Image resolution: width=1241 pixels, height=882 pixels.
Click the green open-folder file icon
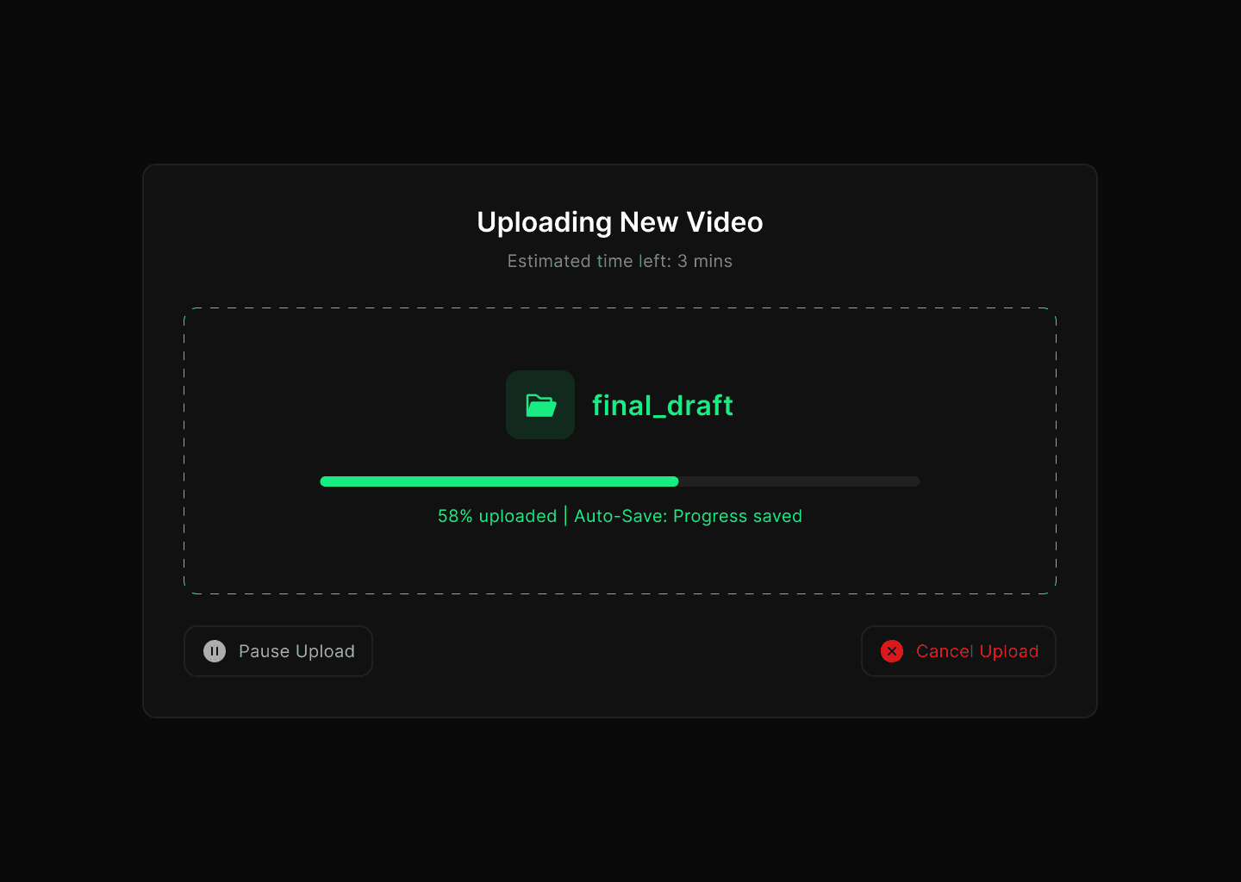tap(540, 405)
